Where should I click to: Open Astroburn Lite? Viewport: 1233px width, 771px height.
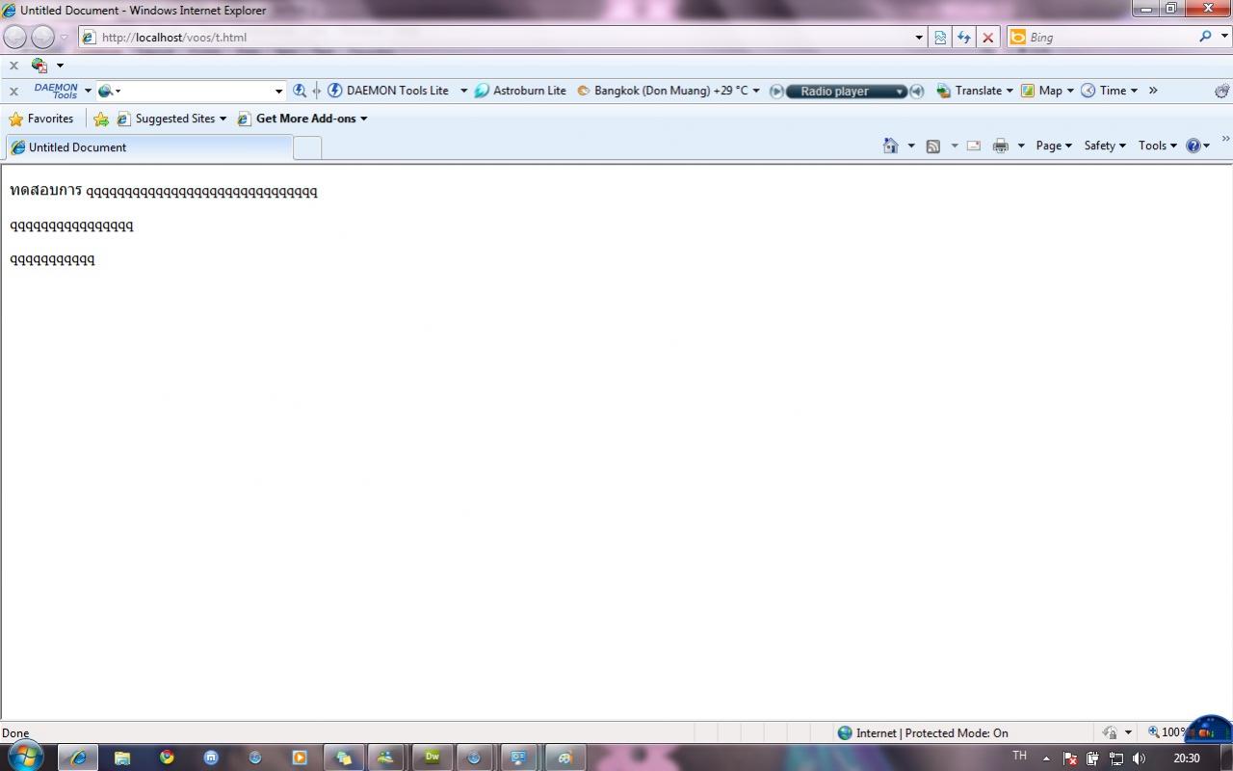tap(520, 91)
